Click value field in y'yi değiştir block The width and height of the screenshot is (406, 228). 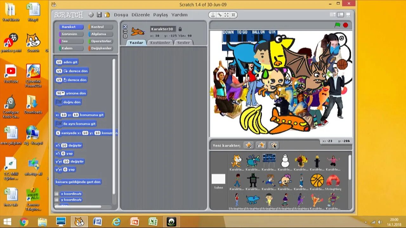coord(66,161)
